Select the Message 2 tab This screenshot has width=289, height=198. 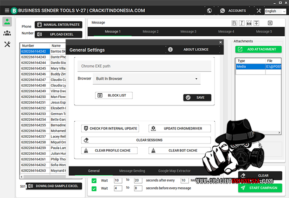[150, 32]
